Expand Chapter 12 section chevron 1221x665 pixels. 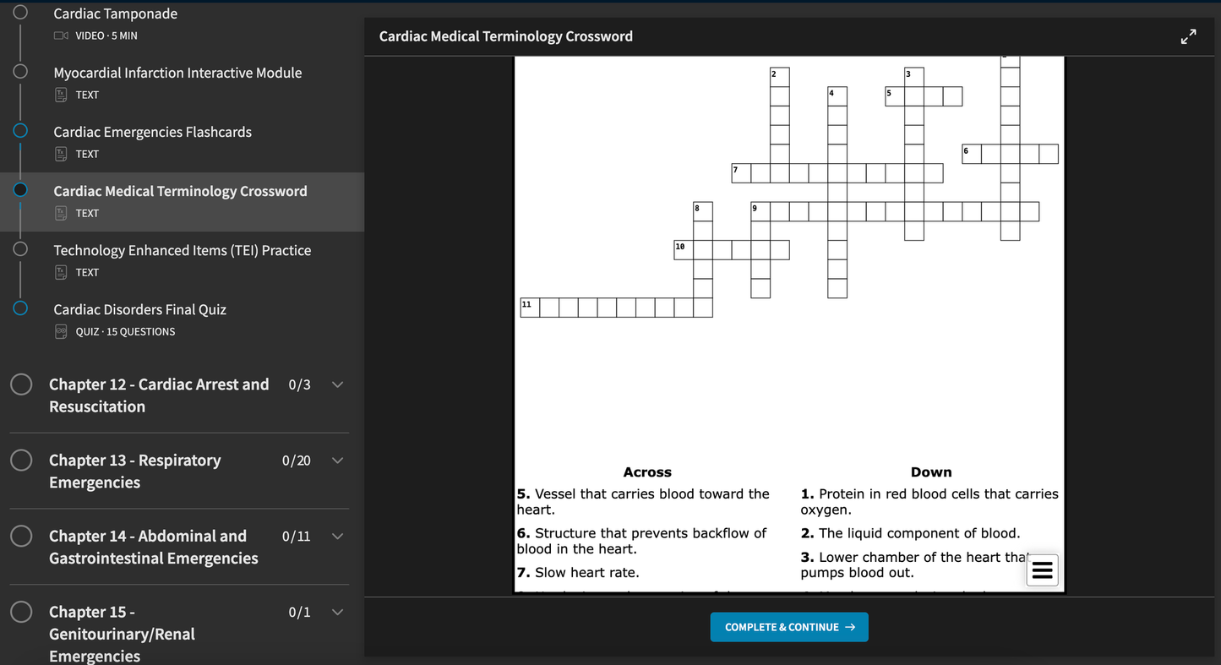(337, 385)
